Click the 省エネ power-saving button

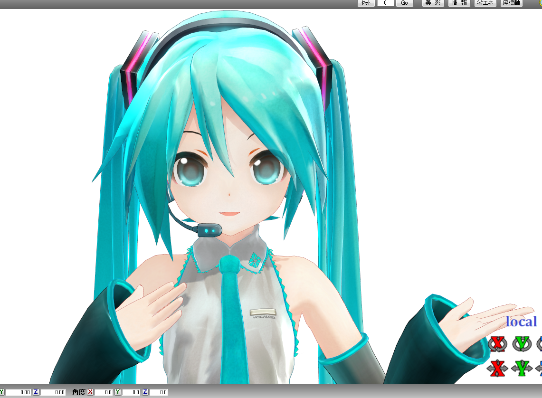[485, 3]
